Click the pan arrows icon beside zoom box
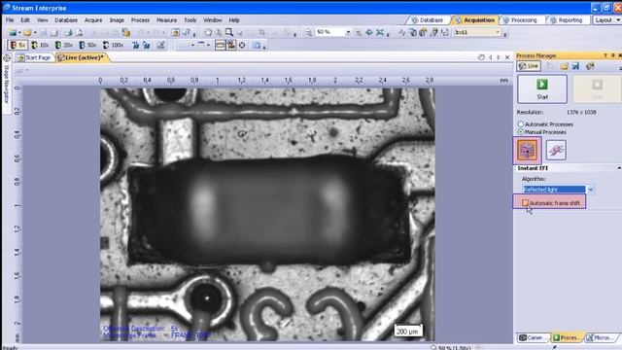The image size is (622, 350). point(369,32)
